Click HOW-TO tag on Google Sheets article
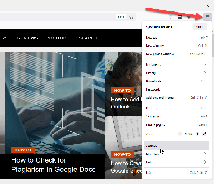The width and height of the screenshot is (214, 184). pyautogui.click(x=122, y=154)
